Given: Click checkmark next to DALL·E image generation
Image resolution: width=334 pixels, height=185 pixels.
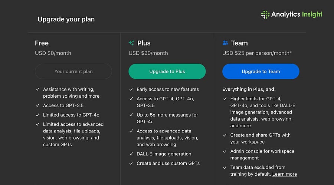Looking at the screenshot, I should (131, 154).
